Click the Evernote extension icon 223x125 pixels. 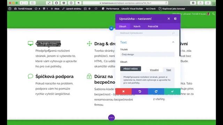point(78,3)
